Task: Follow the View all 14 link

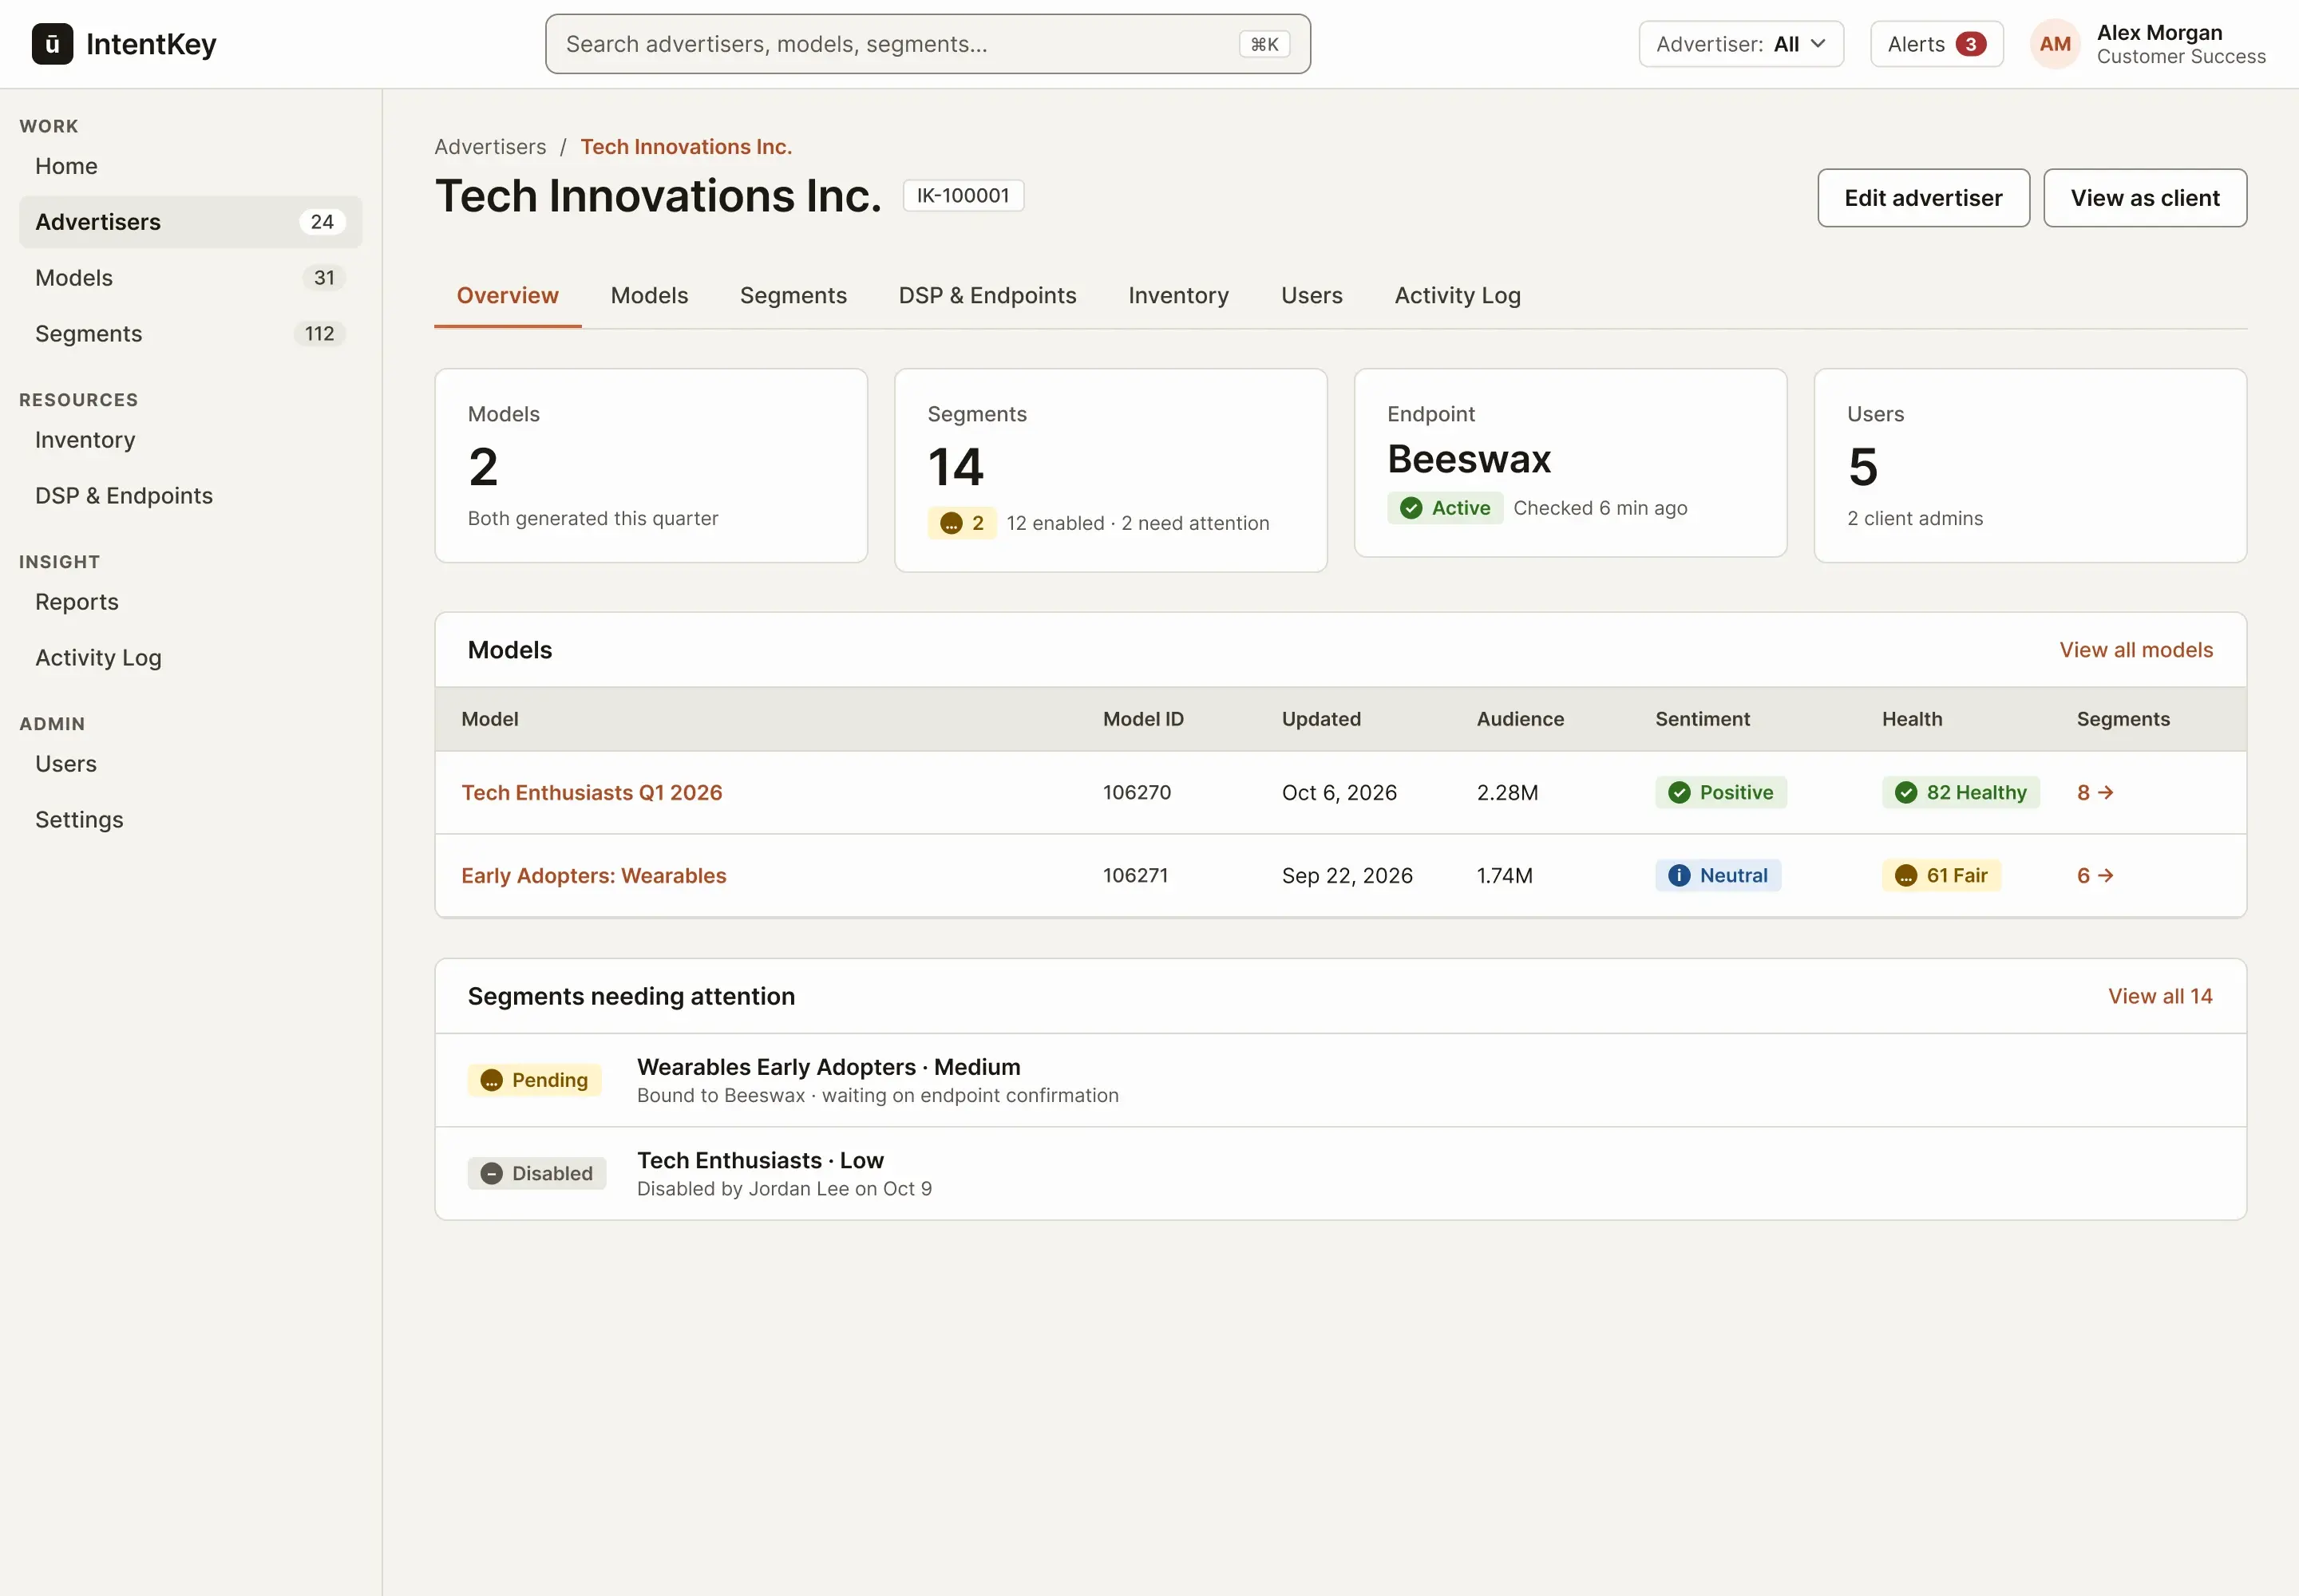Action: (2160, 996)
